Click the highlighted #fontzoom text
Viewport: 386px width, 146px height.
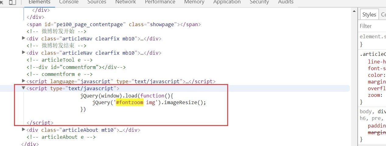[130, 102]
